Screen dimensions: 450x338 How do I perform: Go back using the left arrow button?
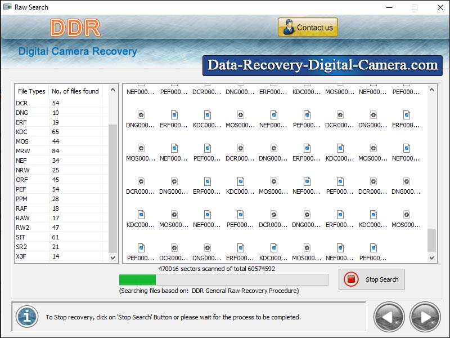click(x=389, y=317)
